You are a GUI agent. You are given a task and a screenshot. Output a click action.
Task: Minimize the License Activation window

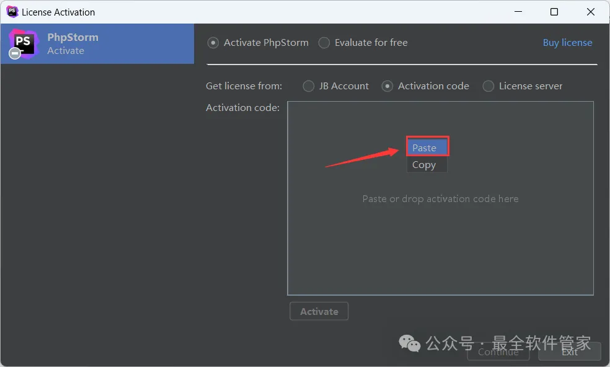tap(518, 12)
